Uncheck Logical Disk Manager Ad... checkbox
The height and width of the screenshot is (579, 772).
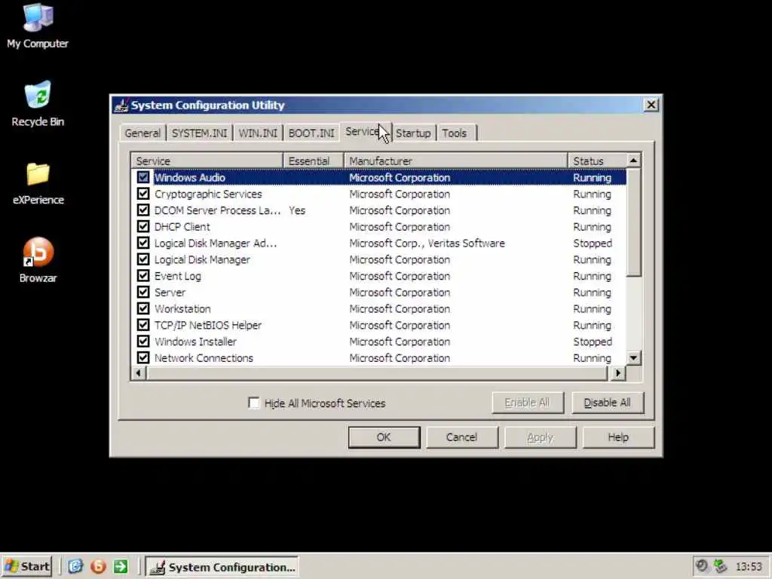coord(143,243)
